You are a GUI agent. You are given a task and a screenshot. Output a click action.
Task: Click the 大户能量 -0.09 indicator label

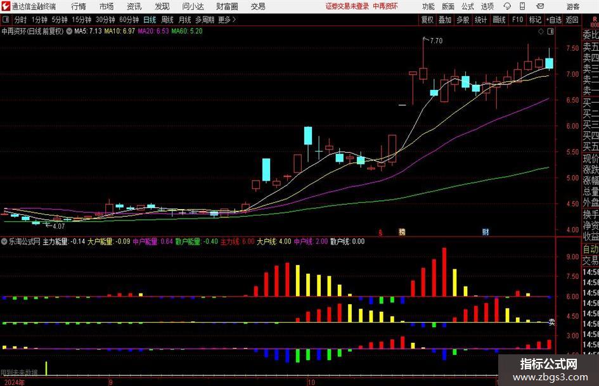[109, 241]
